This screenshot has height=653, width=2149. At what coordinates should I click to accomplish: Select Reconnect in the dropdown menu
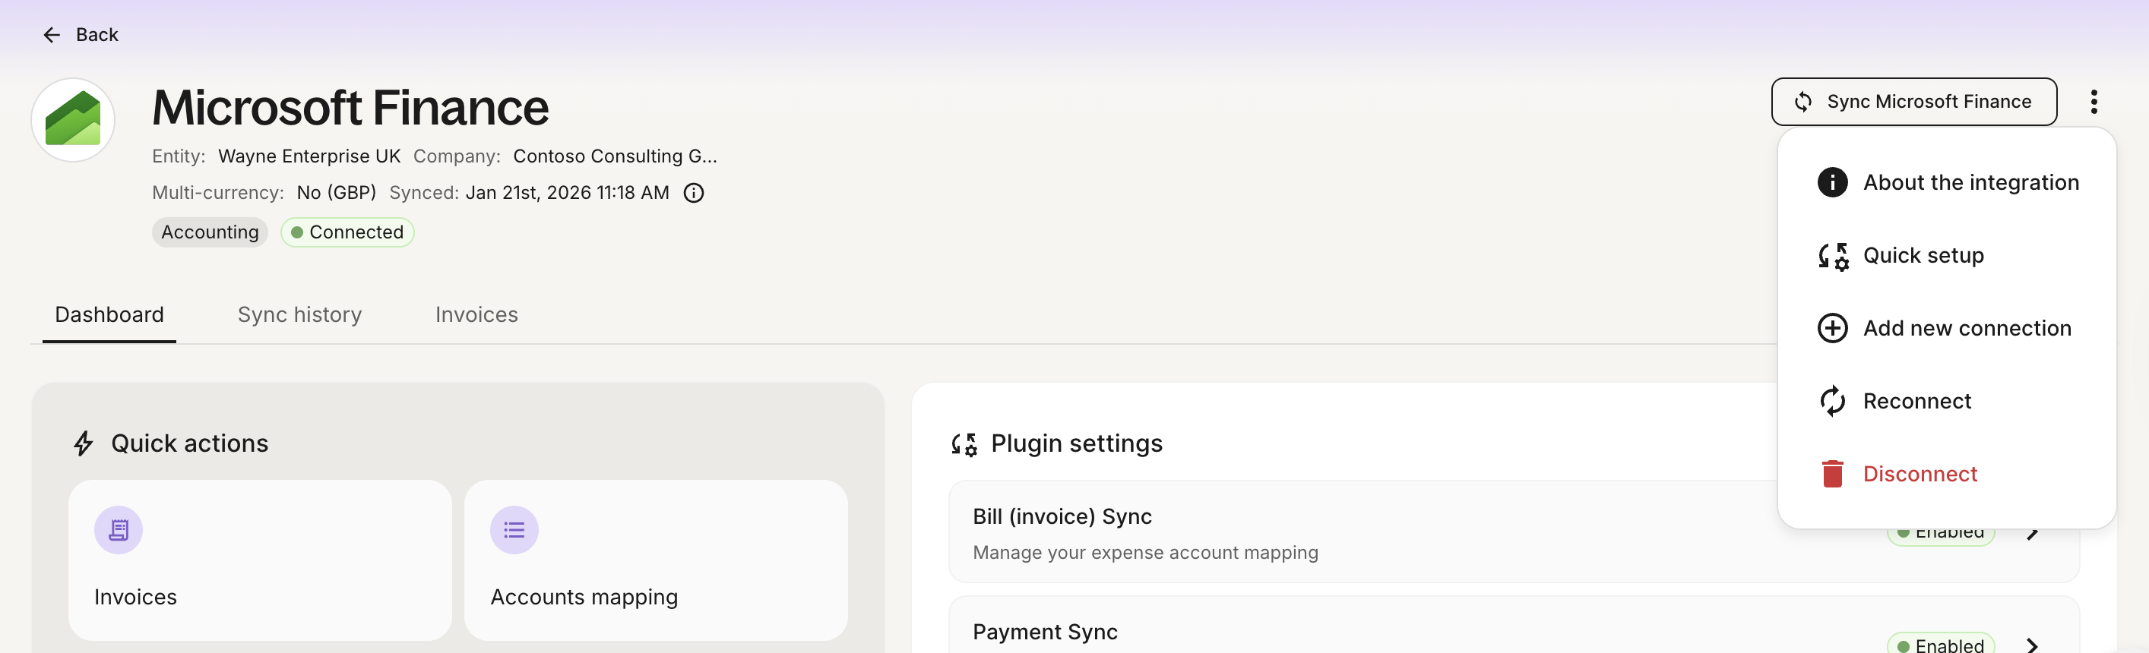point(1916,401)
